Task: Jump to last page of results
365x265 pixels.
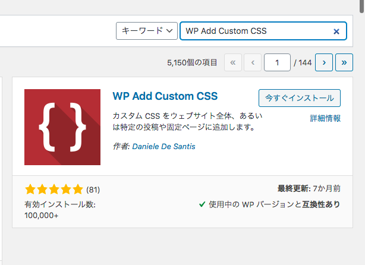Action: tap(344, 62)
